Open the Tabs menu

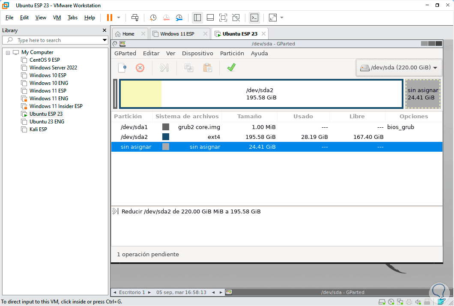tap(72, 18)
